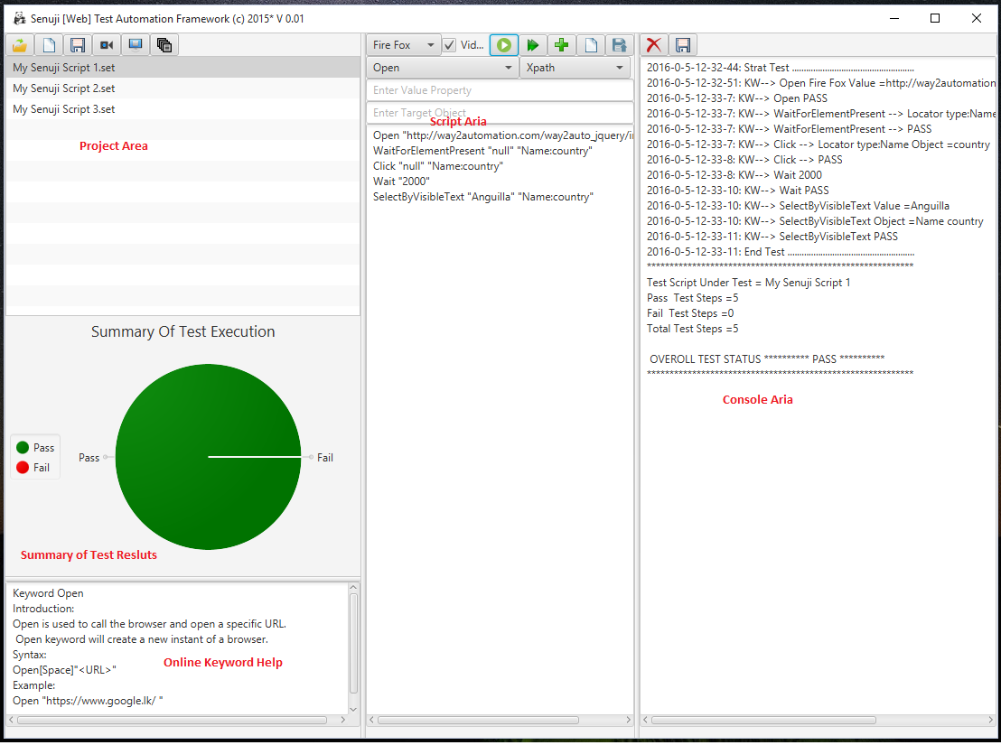The height and width of the screenshot is (745, 1001).
Task: Click the duplicate scripts stacked-pages icon
Action: [x=164, y=44]
